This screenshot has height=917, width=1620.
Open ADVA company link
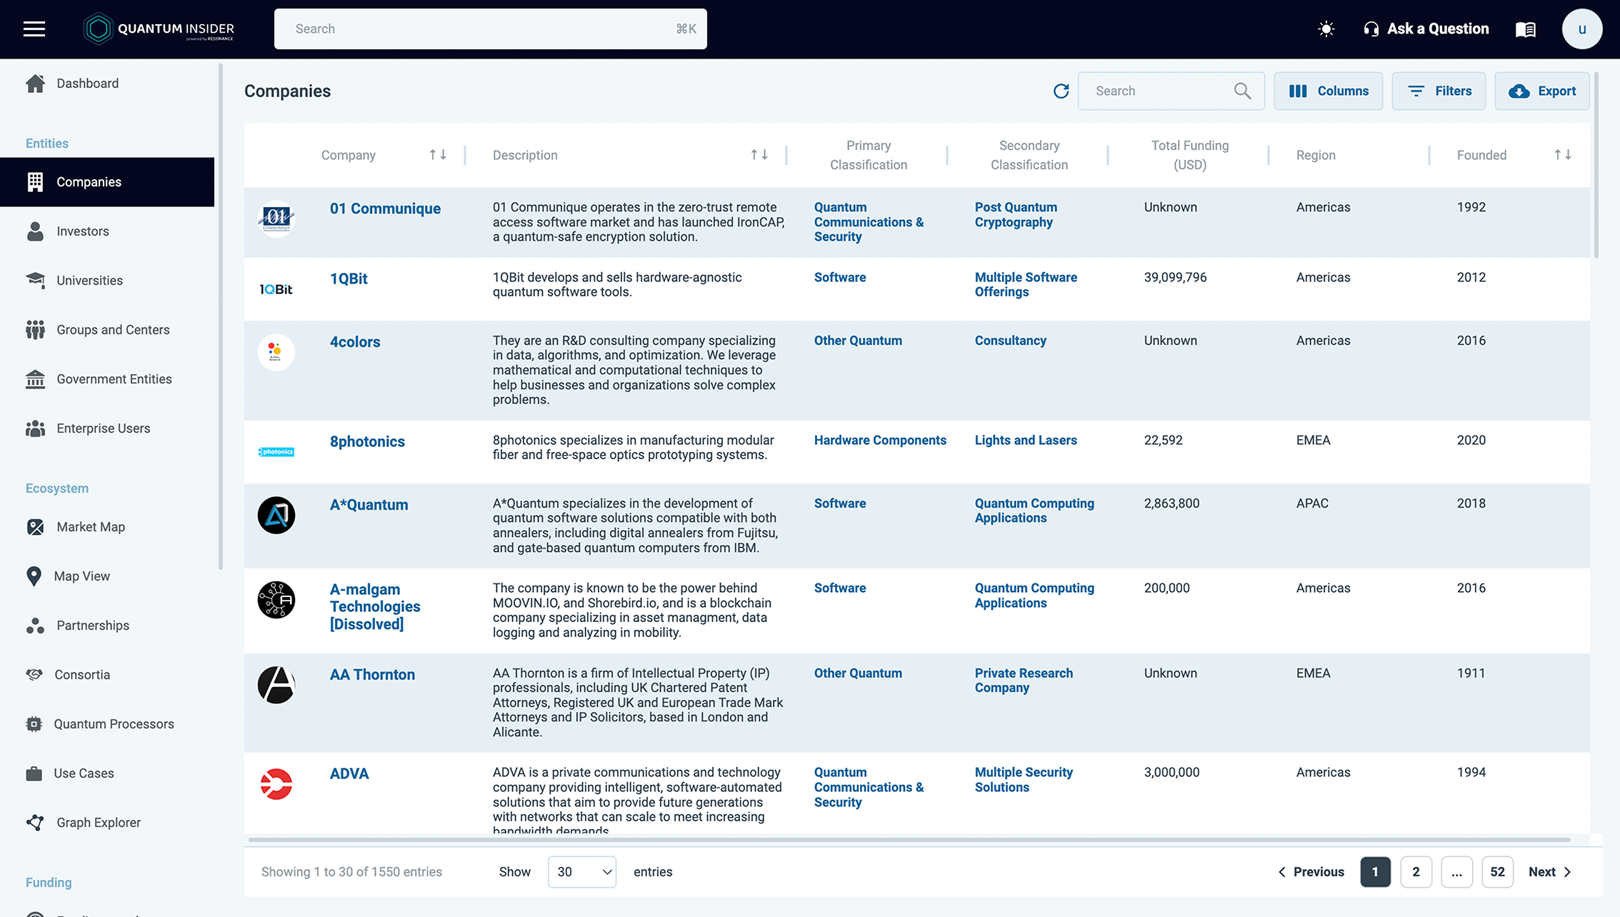click(349, 774)
